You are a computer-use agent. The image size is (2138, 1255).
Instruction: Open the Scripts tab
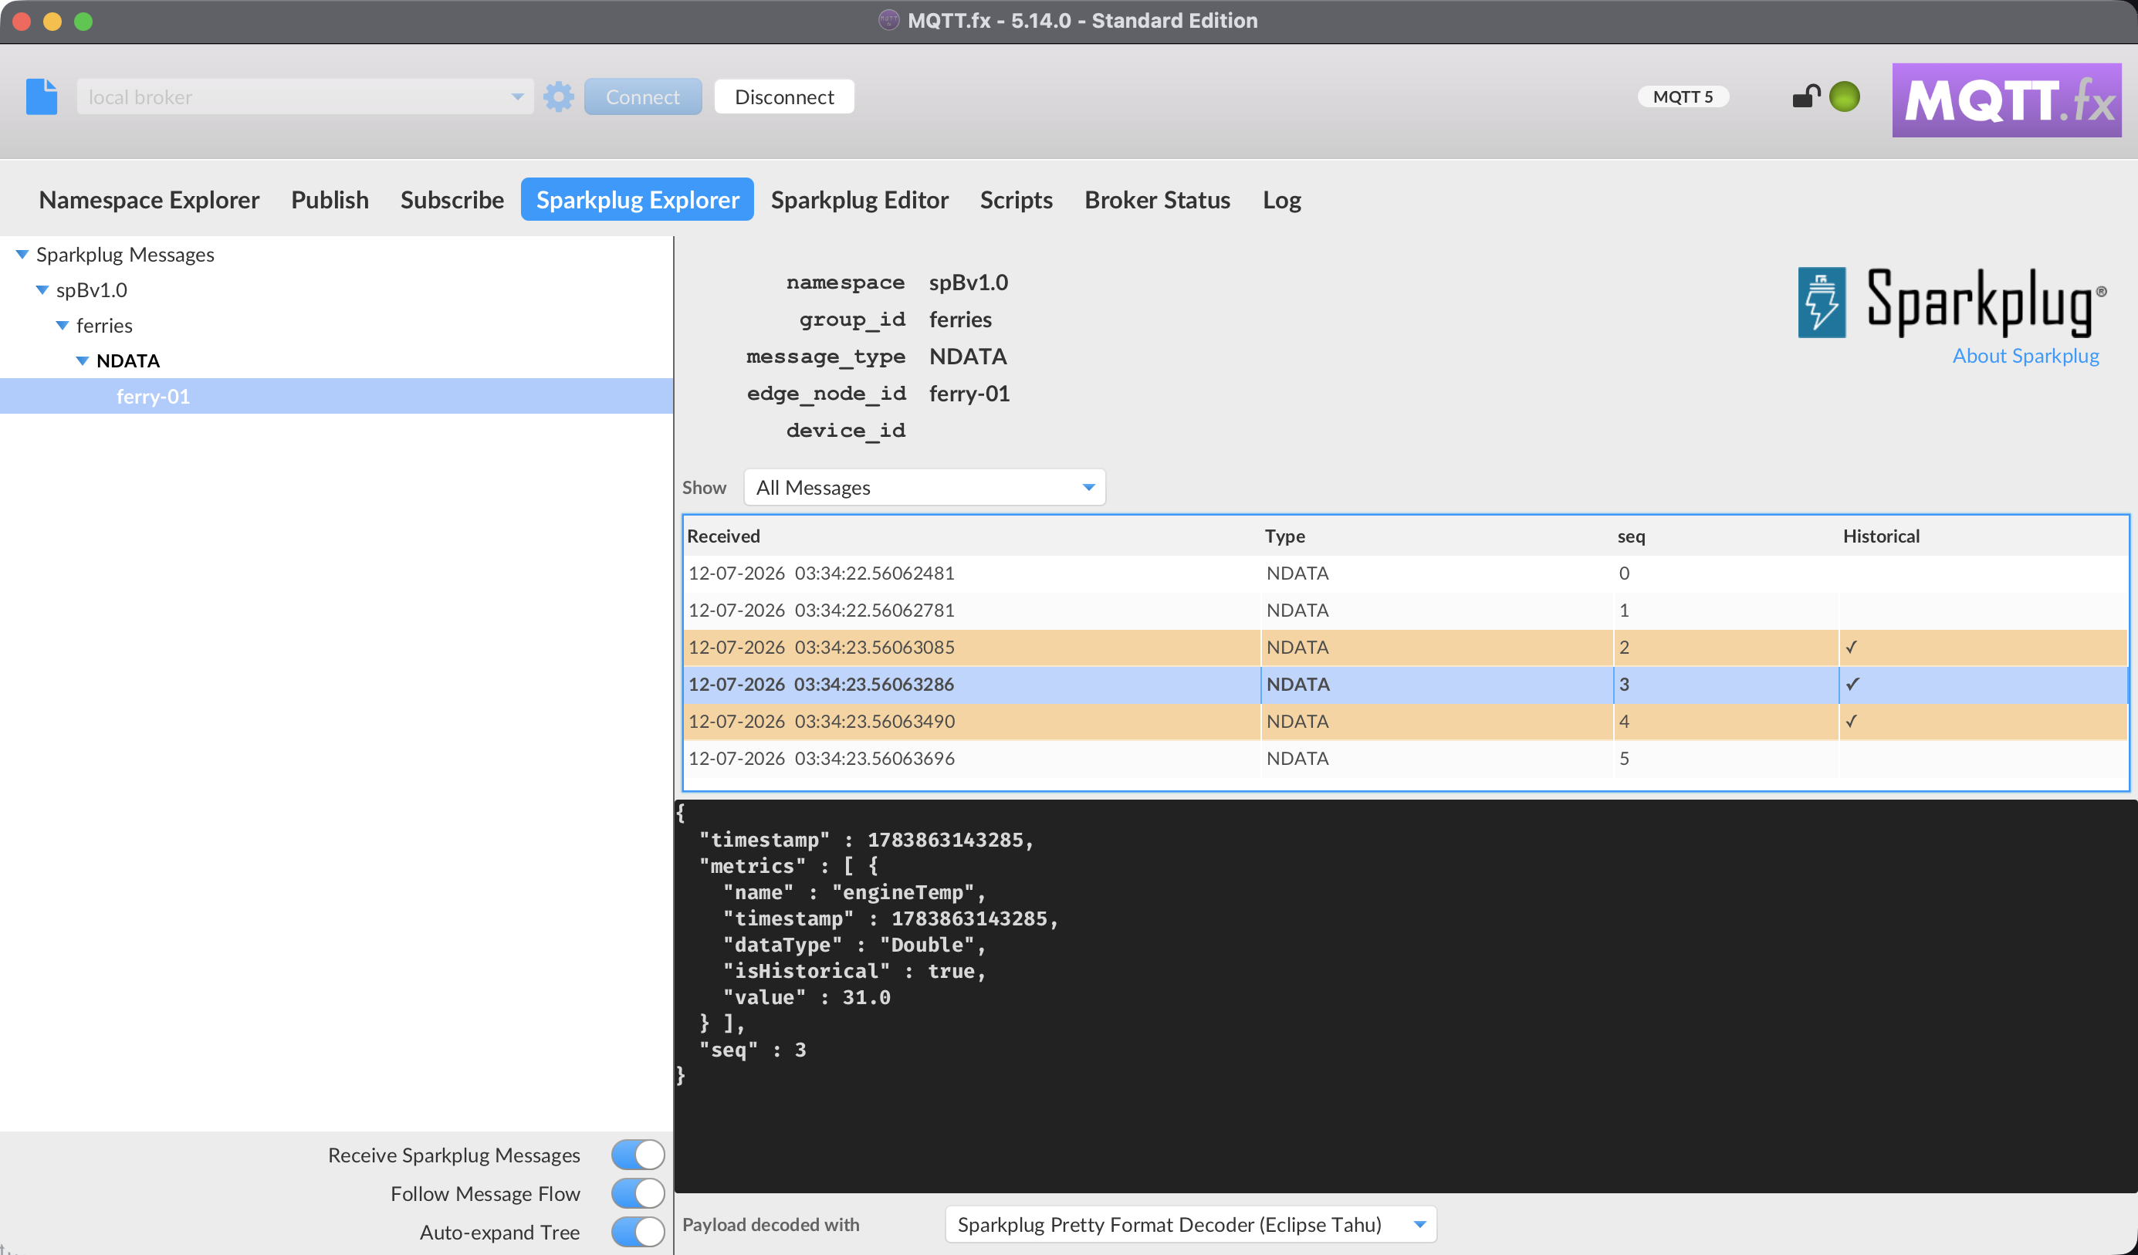(x=1016, y=199)
